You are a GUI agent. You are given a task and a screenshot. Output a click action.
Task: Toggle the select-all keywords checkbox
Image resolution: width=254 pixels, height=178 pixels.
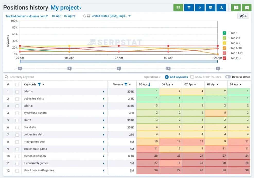coord(17,85)
